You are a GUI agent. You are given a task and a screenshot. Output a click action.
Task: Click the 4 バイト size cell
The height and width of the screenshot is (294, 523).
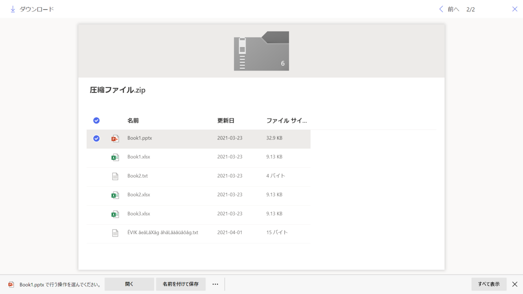pyautogui.click(x=276, y=176)
